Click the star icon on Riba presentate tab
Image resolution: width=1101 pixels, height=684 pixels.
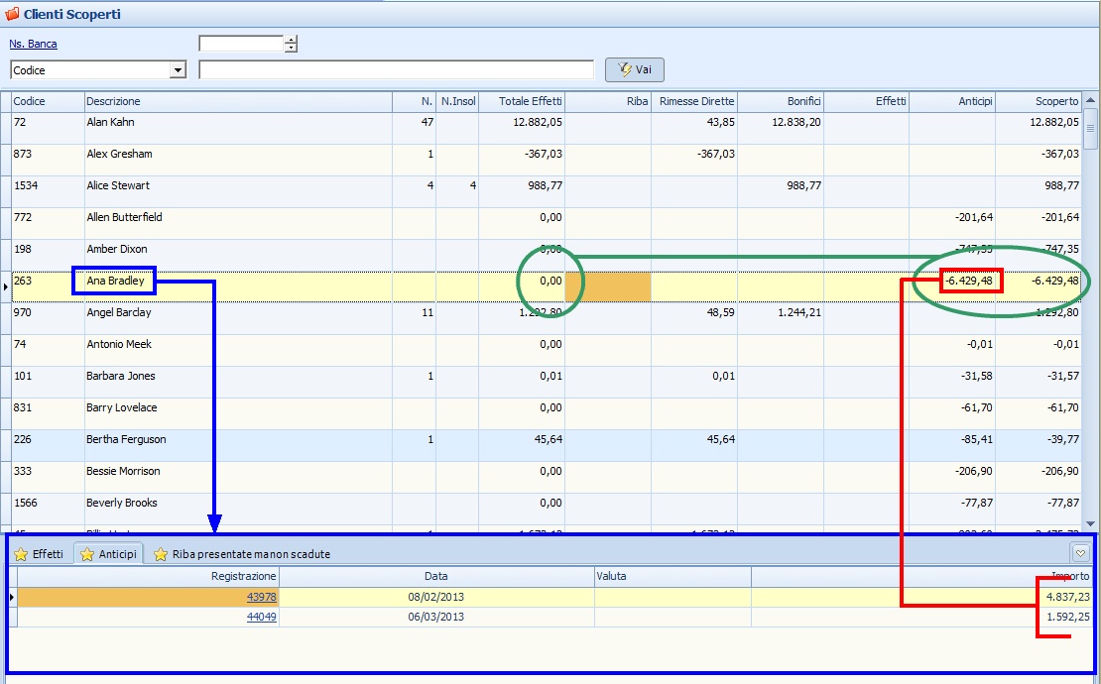[x=161, y=554]
